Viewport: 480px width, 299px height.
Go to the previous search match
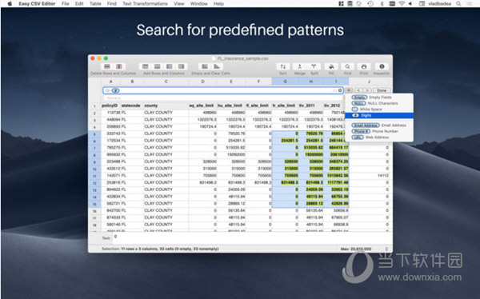point(358,90)
